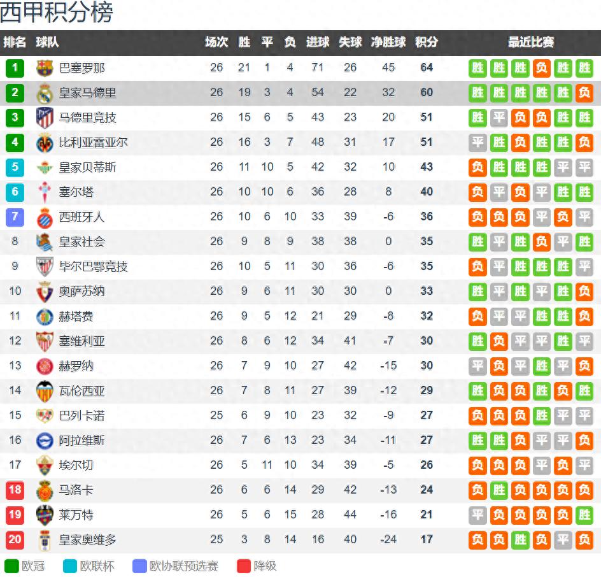
Task: Click the Barcelona club crest icon
Action: [45, 68]
